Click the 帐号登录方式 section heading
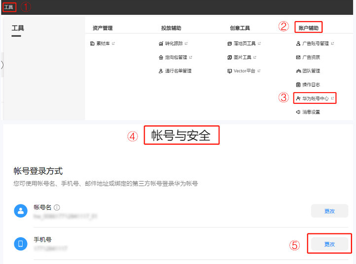 tap(38, 171)
